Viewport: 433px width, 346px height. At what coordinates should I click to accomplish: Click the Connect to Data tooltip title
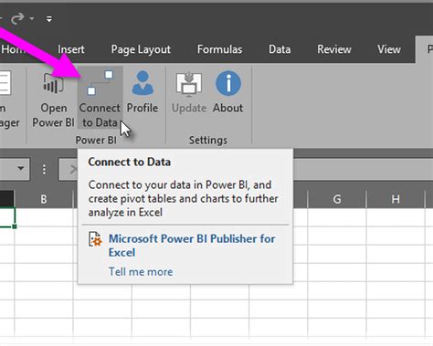130,162
